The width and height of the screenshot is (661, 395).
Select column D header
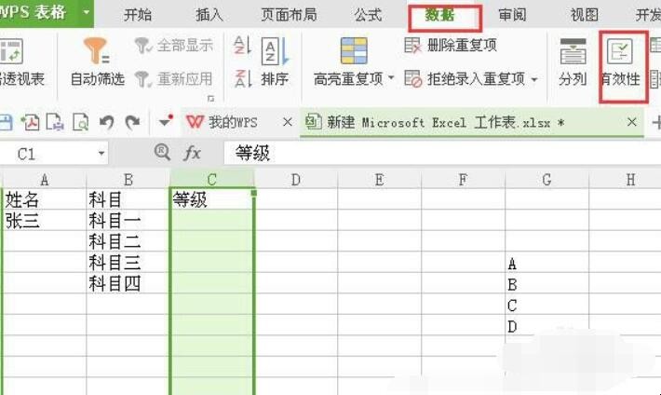295,180
